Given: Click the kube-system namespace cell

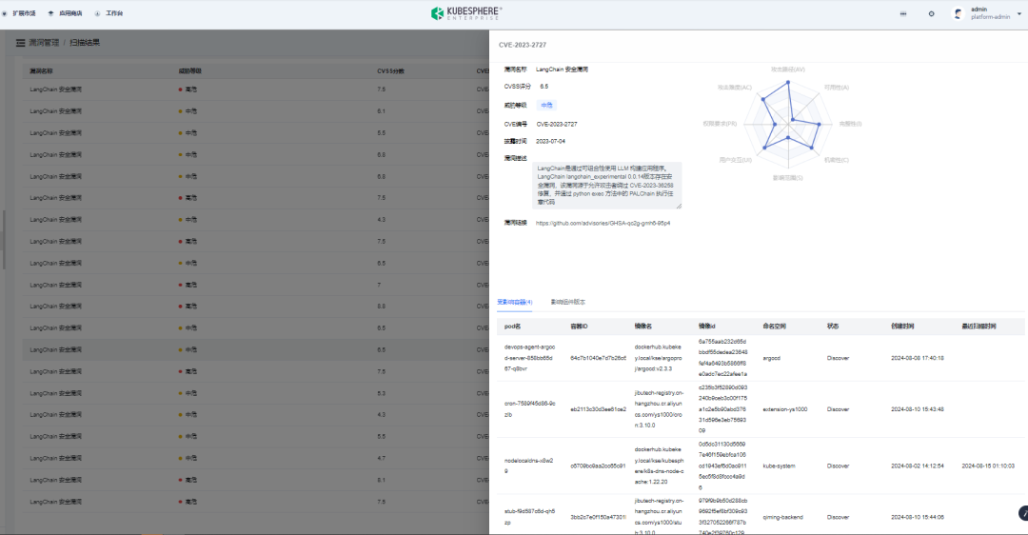Looking at the screenshot, I should 779,466.
